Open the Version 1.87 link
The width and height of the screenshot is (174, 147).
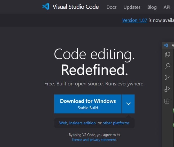tap(135, 20)
